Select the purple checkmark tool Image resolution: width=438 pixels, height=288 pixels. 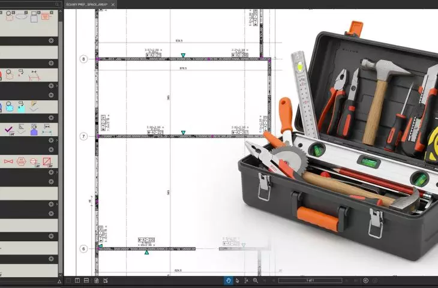tap(9, 130)
